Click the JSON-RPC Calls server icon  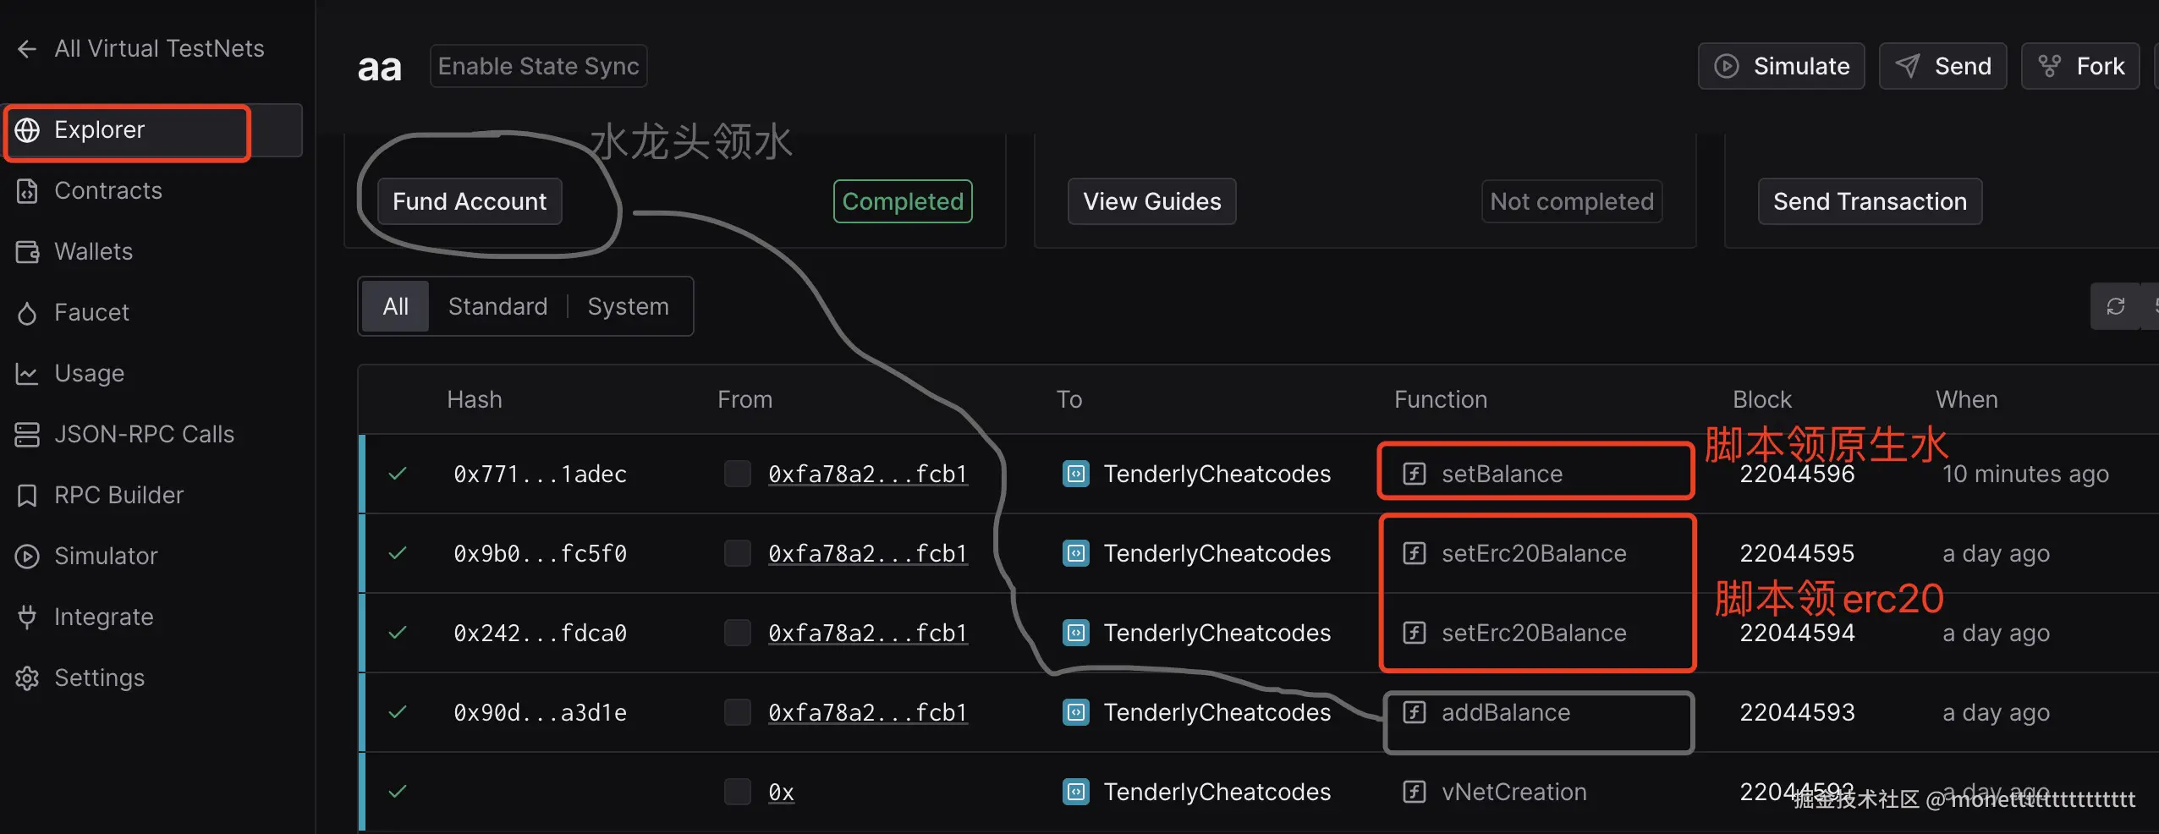(x=27, y=435)
